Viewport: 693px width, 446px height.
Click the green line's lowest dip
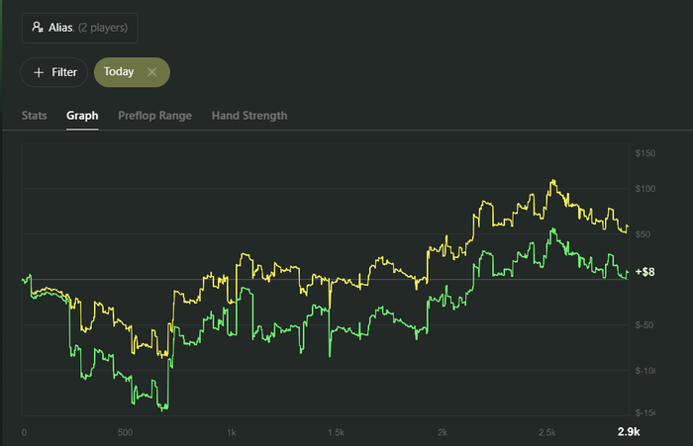164,407
